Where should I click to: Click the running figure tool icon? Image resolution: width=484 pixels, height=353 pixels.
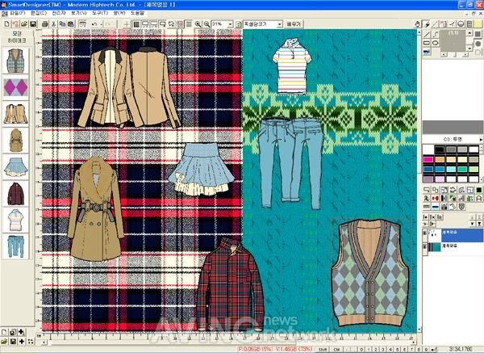pyautogui.click(x=427, y=199)
